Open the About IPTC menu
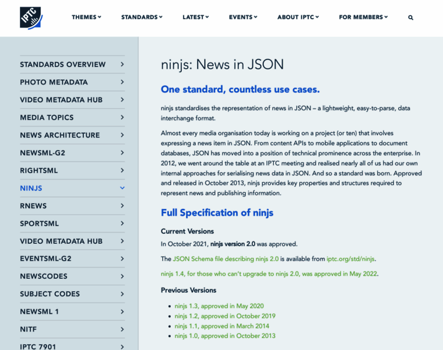Screen dimensions: 443x350 point(298,17)
